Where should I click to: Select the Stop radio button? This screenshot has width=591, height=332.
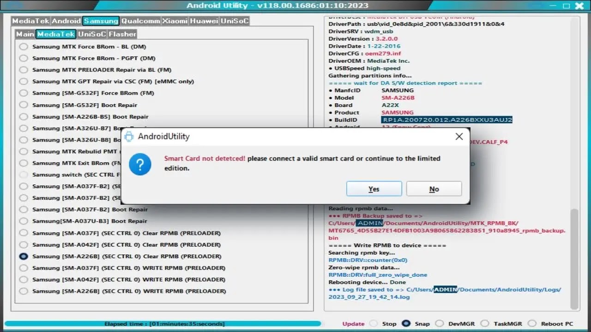tap(373, 324)
